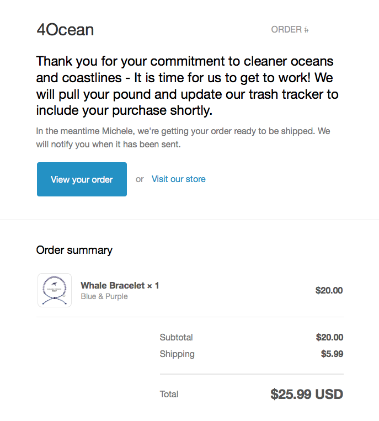Click the 4Ocean brand name header
This screenshot has width=379, height=421.
click(65, 30)
